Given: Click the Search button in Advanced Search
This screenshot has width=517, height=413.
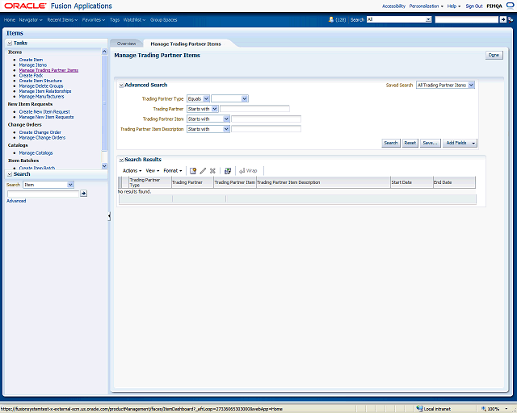Looking at the screenshot, I should (391, 143).
